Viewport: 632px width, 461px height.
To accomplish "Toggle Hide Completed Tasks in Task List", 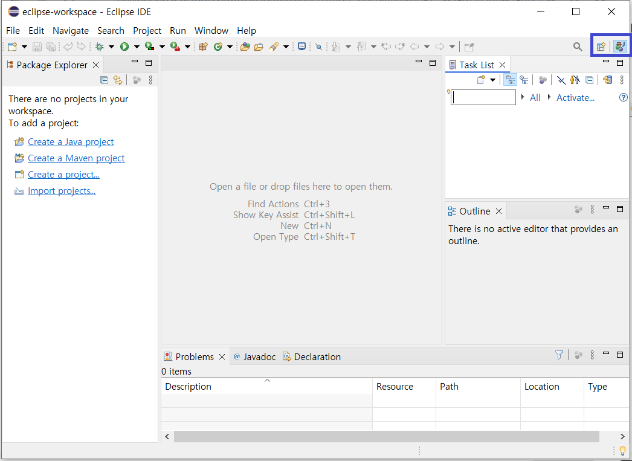I will coord(561,80).
